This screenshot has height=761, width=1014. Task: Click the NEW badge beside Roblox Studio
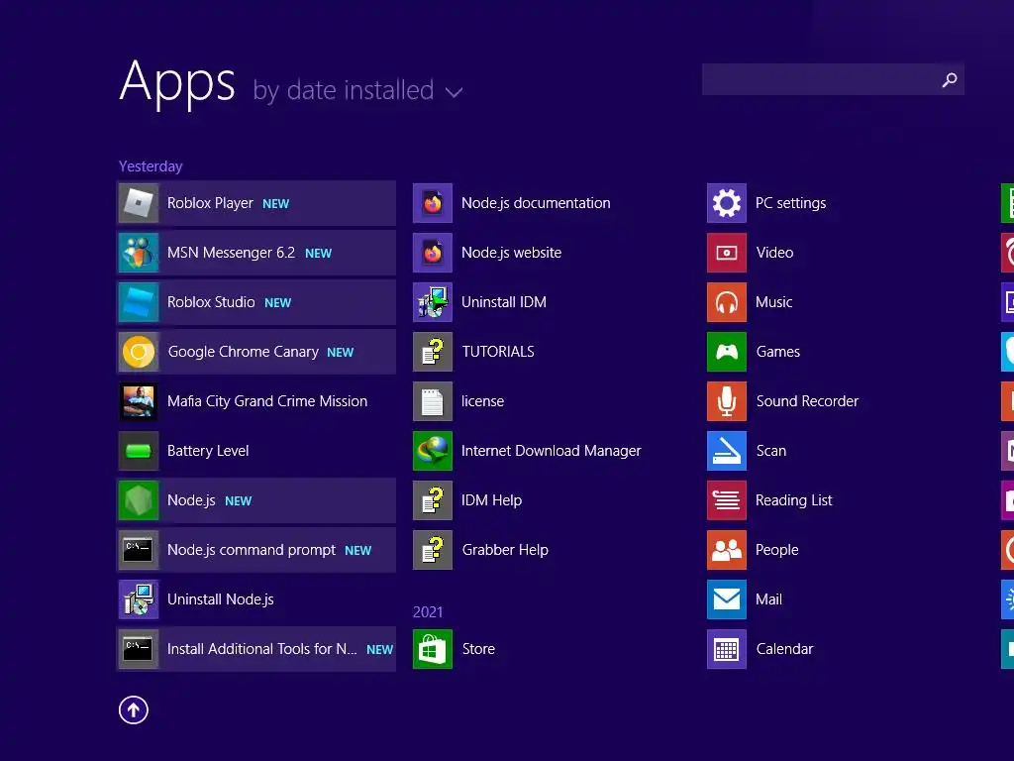point(278,303)
